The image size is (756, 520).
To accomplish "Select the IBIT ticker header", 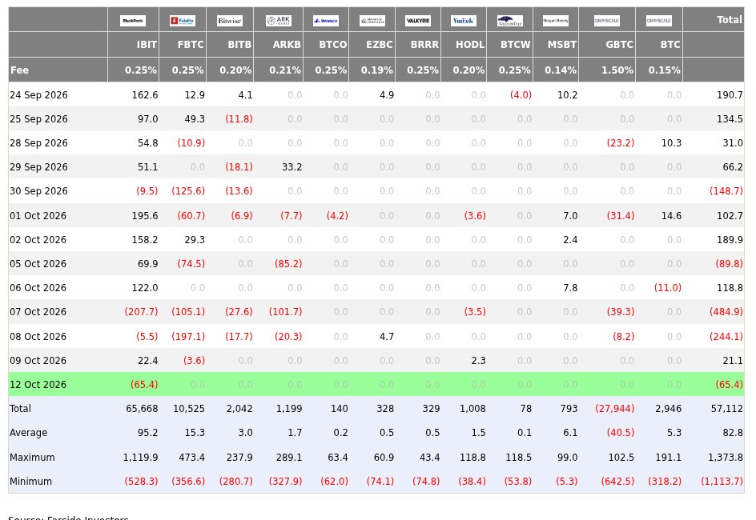I will point(147,45).
